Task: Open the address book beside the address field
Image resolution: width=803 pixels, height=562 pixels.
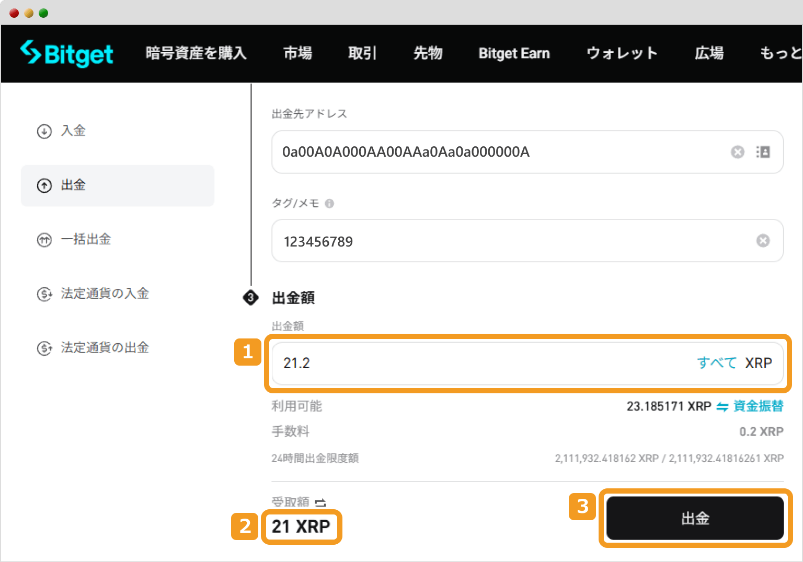Action: (763, 152)
